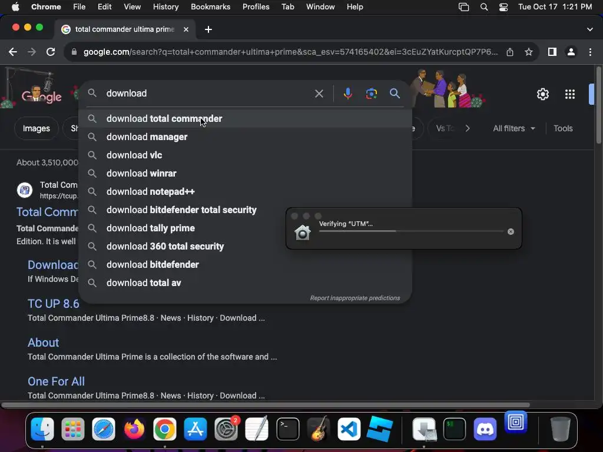Open the Trash in the dock

tap(561, 429)
